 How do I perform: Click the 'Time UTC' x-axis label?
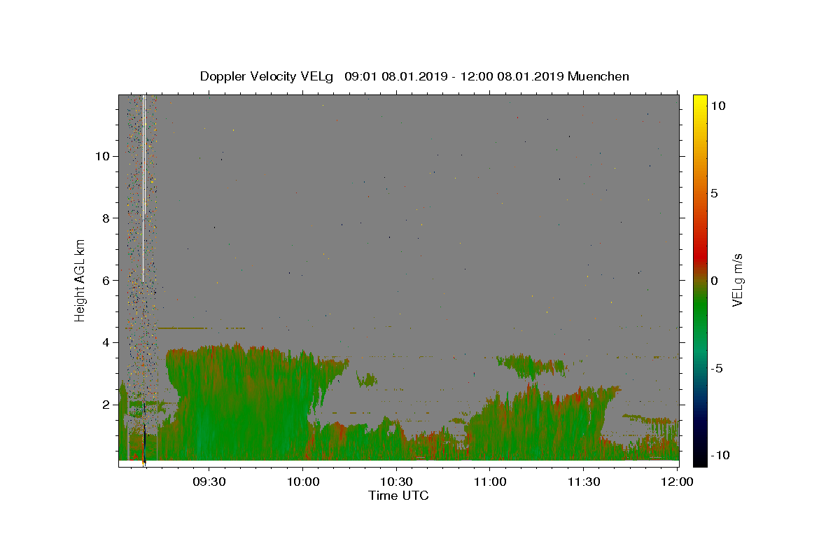(398, 496)
